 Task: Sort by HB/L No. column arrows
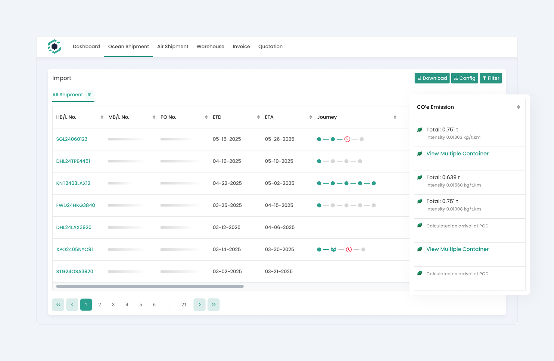[x=102, y=117]
